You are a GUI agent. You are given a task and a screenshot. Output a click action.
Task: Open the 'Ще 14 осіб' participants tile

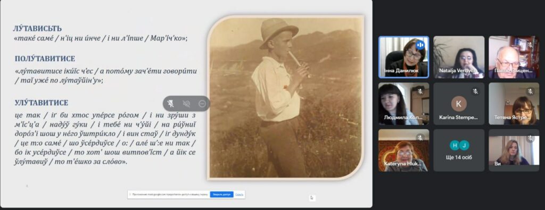(459, 150)
